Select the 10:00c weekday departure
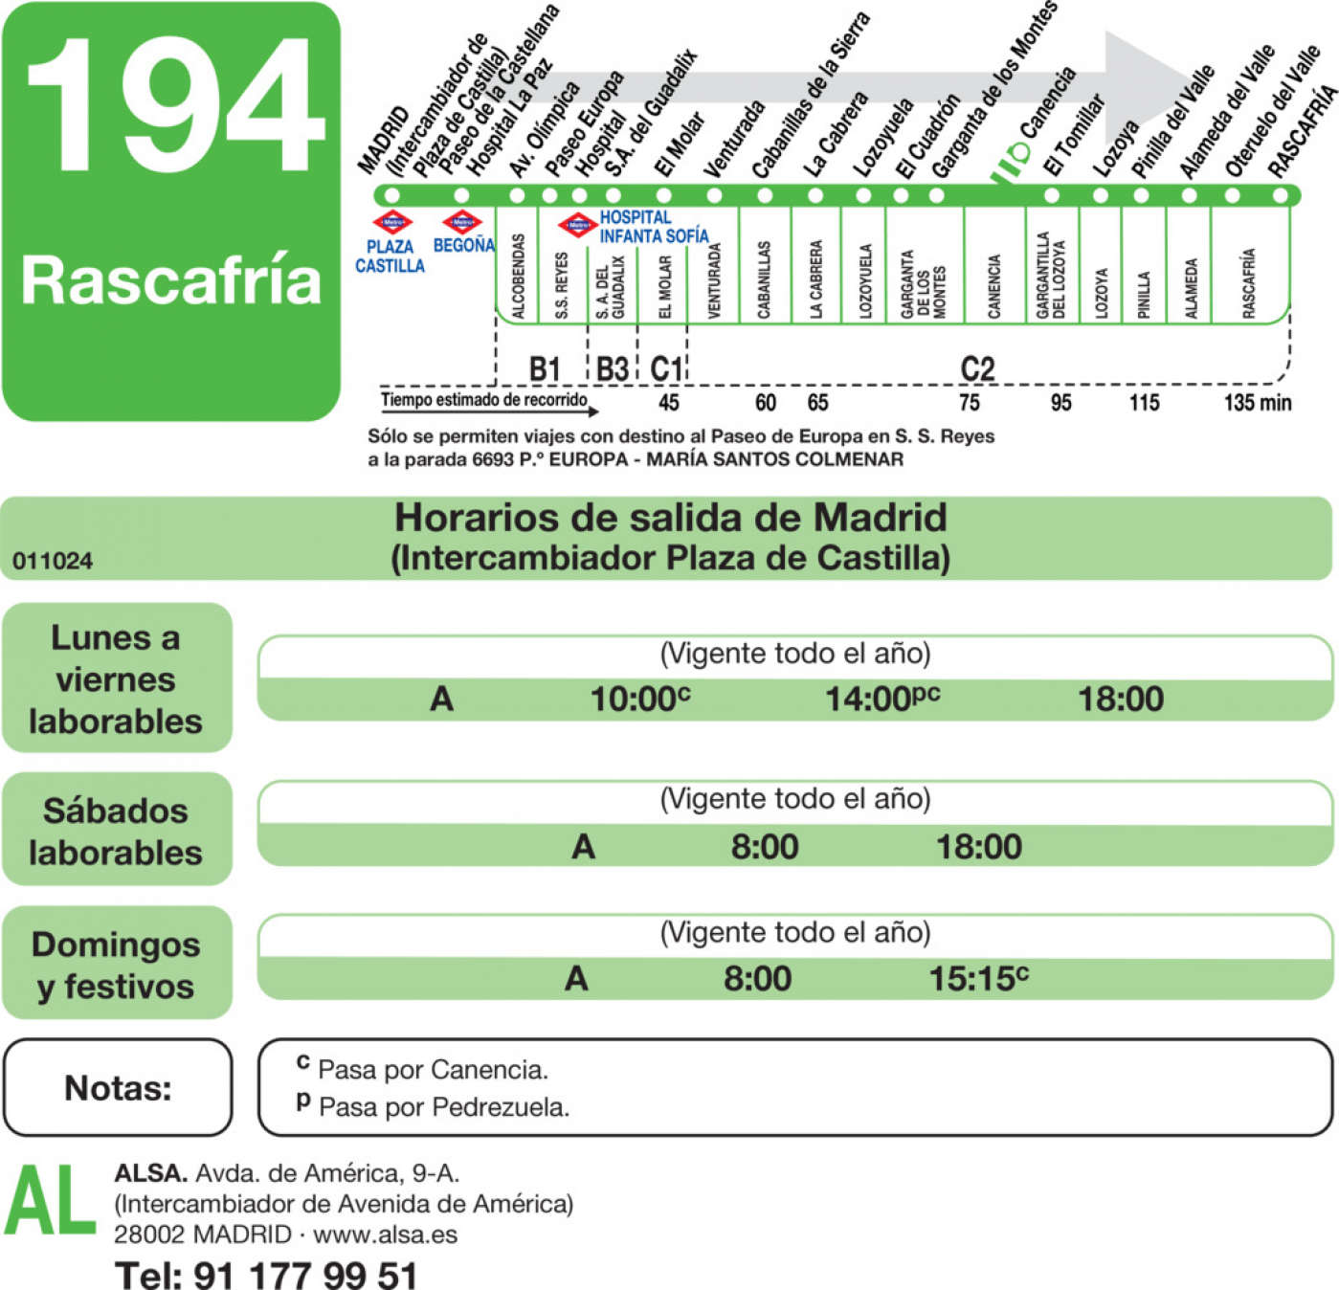Screen dimensions: 1339x1290 point(640,699)
